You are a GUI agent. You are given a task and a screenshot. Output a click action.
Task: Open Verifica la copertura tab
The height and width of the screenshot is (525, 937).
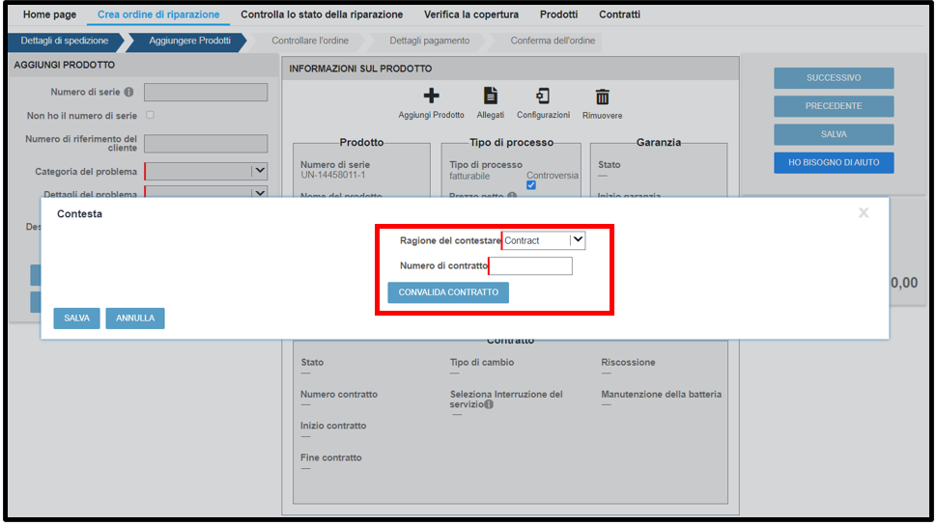[x=471, y=14]
